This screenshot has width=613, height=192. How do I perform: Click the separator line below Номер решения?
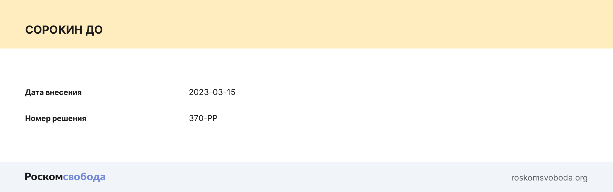coord(306,131)
